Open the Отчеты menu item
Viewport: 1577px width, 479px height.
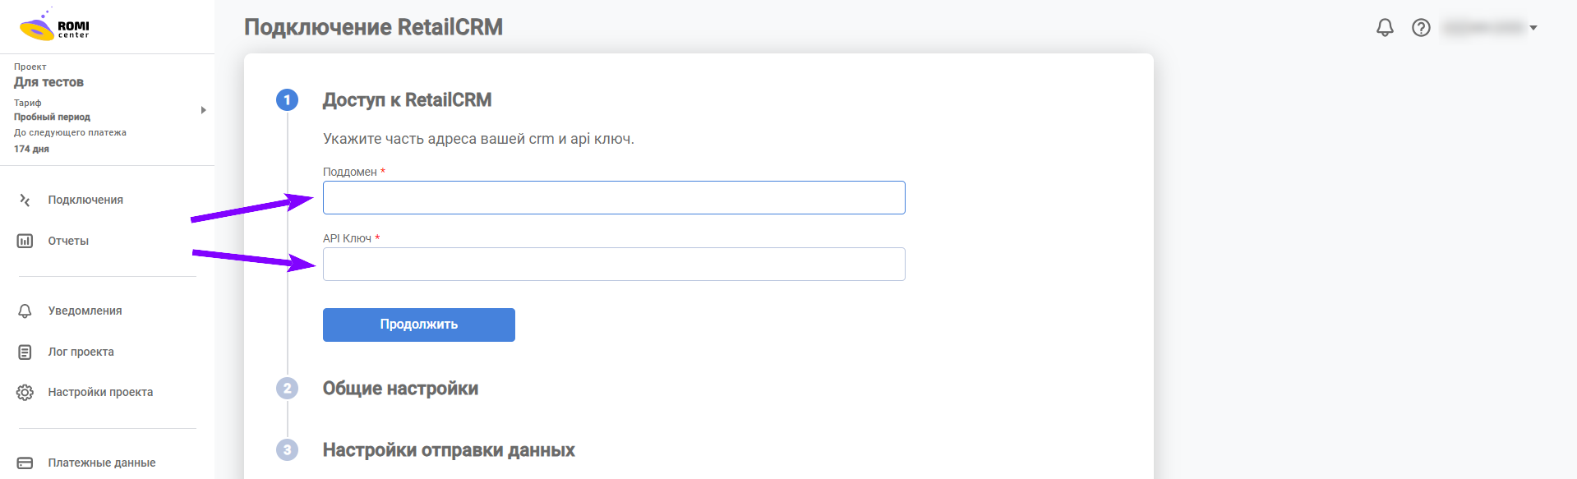pos(68,241)
